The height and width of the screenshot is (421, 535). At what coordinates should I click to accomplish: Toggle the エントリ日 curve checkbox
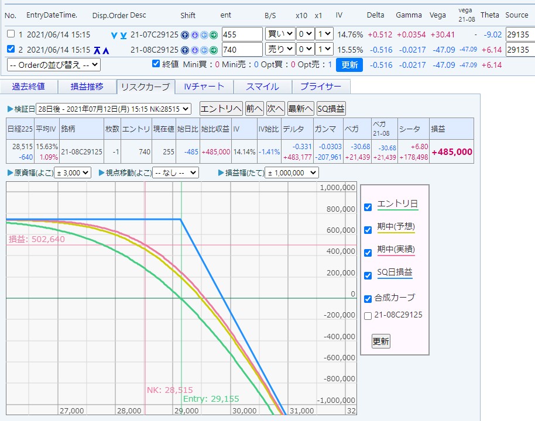[x=368, y=207]
